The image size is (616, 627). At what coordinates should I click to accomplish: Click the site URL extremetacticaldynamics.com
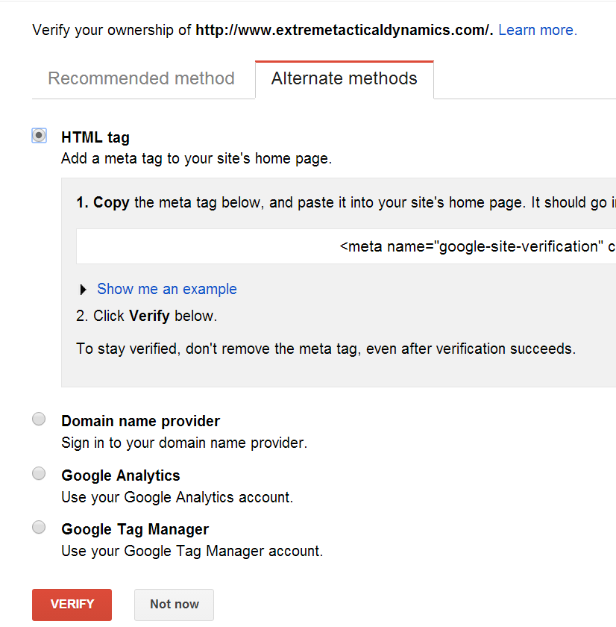click(x=345, y=31)
